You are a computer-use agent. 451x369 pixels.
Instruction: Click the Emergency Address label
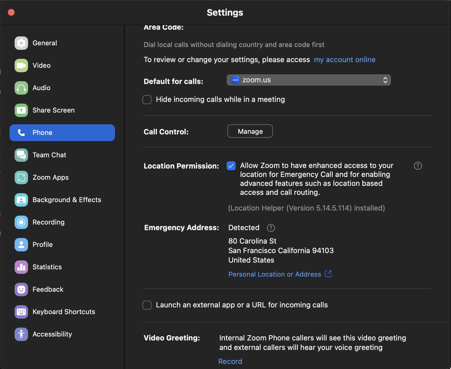(x=181, y=228)
